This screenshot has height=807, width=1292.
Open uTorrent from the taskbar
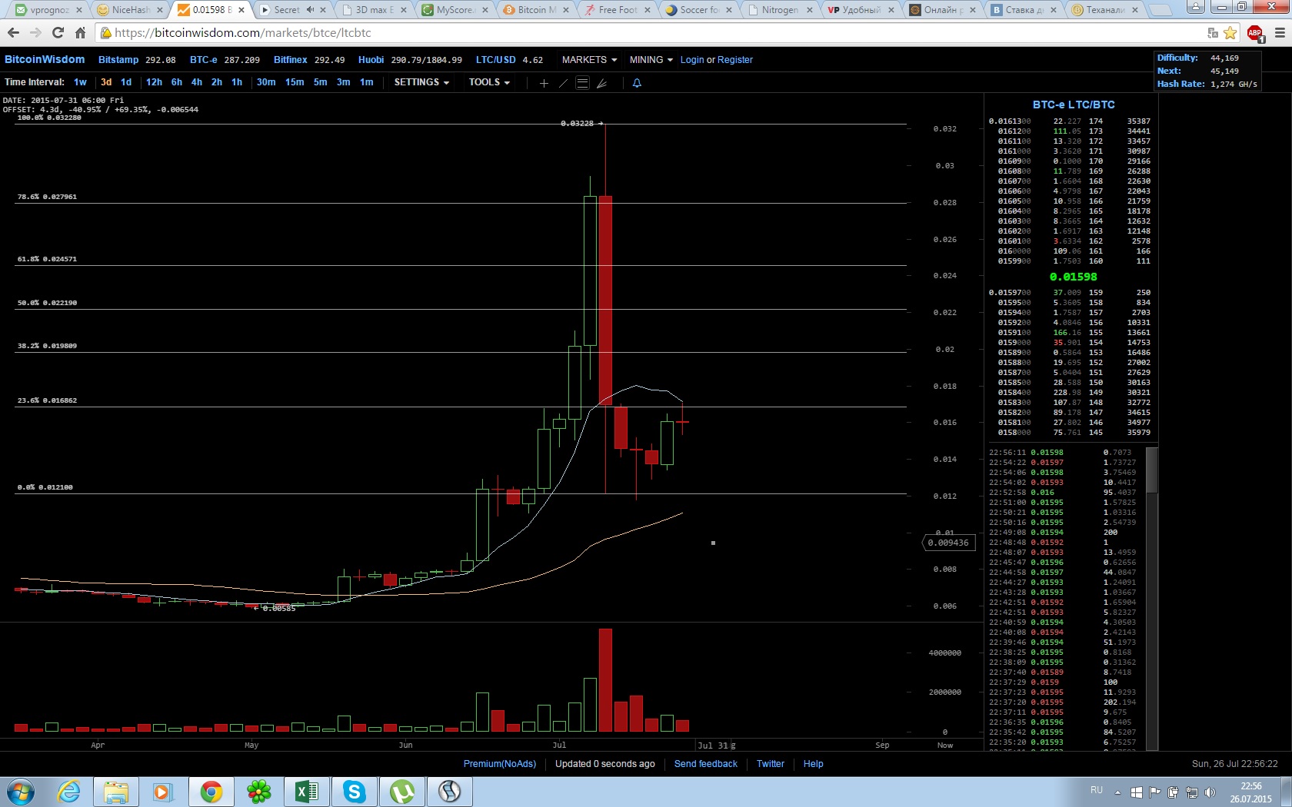(x=401, y=792)
